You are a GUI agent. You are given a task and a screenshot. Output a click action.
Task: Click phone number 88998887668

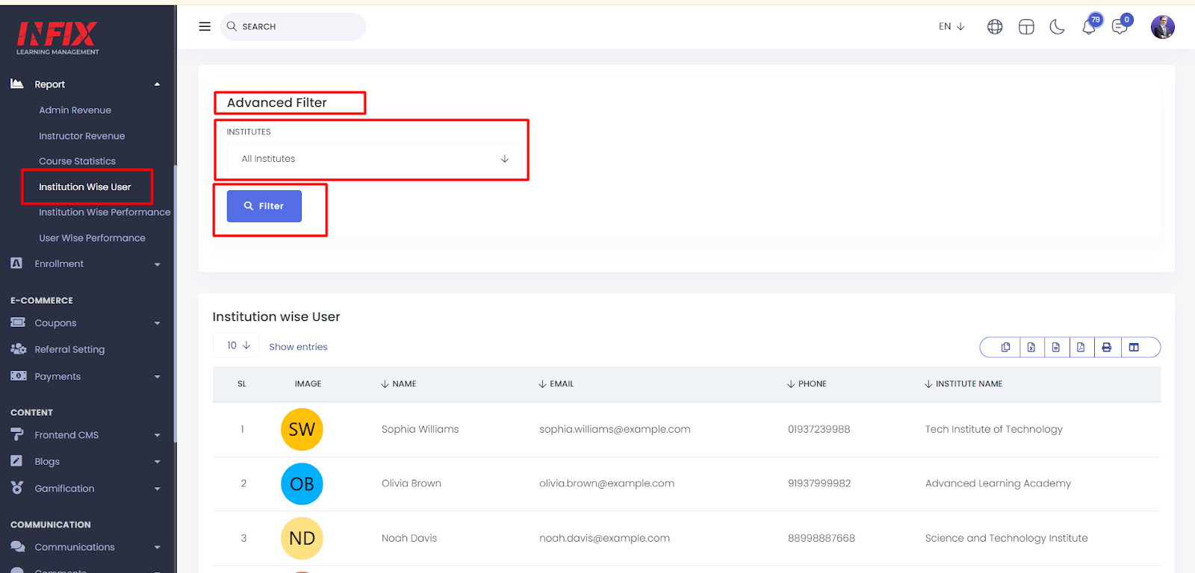(822, 538)
